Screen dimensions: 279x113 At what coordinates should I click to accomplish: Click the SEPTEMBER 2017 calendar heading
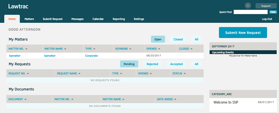223,46
